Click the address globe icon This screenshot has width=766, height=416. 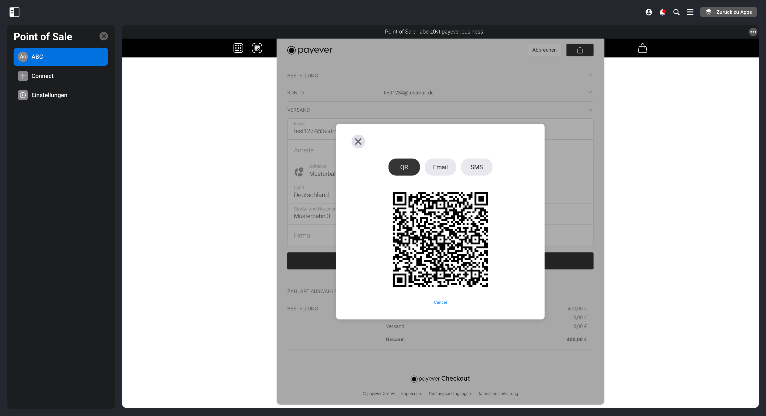click(299, 172)
